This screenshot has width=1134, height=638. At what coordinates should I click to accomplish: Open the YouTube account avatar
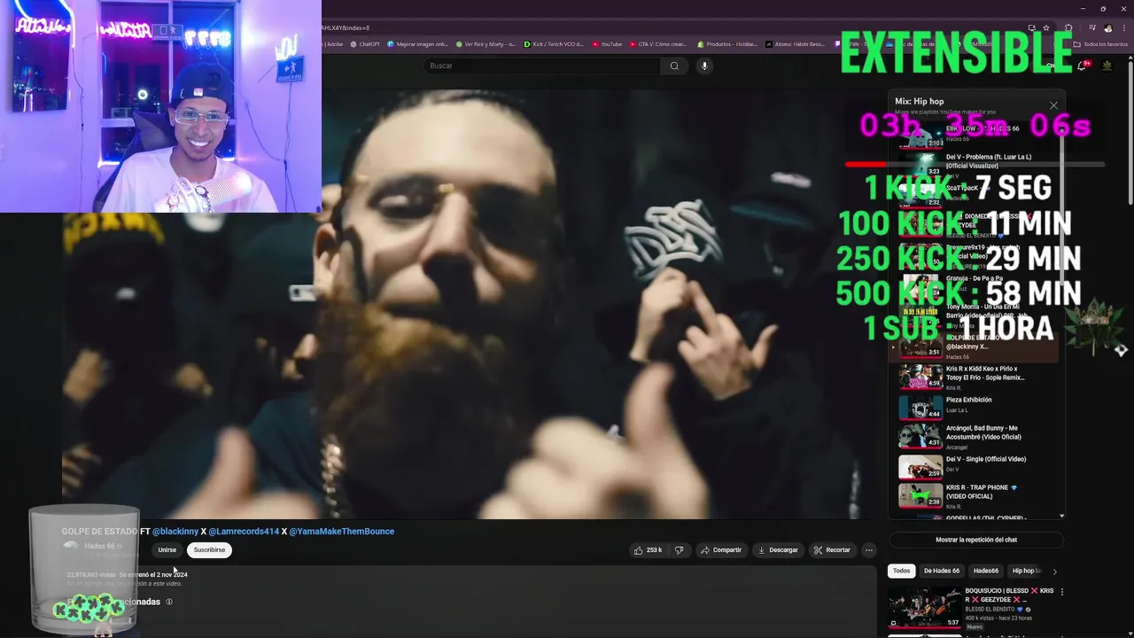pyautogui.click(x=1107, y=66)
